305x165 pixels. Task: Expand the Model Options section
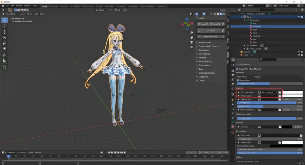[205, 42]
